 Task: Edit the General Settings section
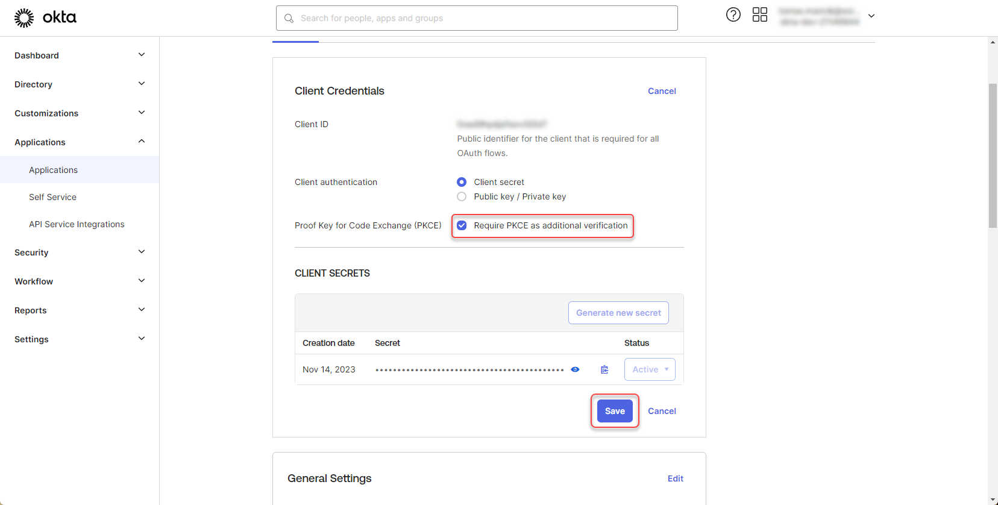point(675,478)
